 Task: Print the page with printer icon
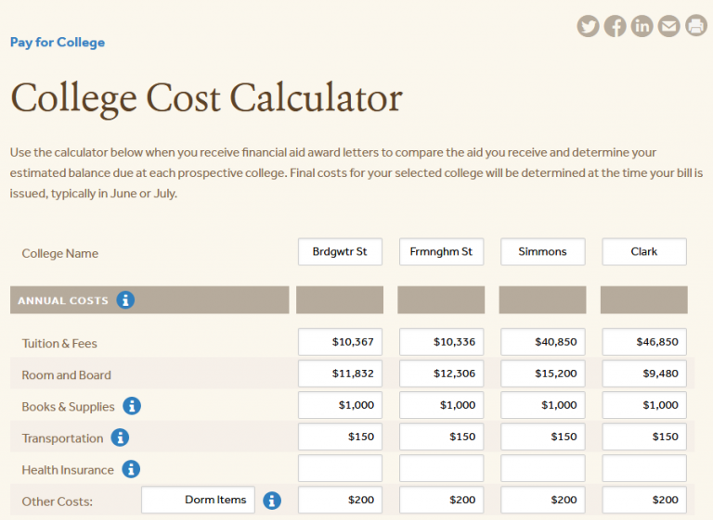click(x=696, y=26)
